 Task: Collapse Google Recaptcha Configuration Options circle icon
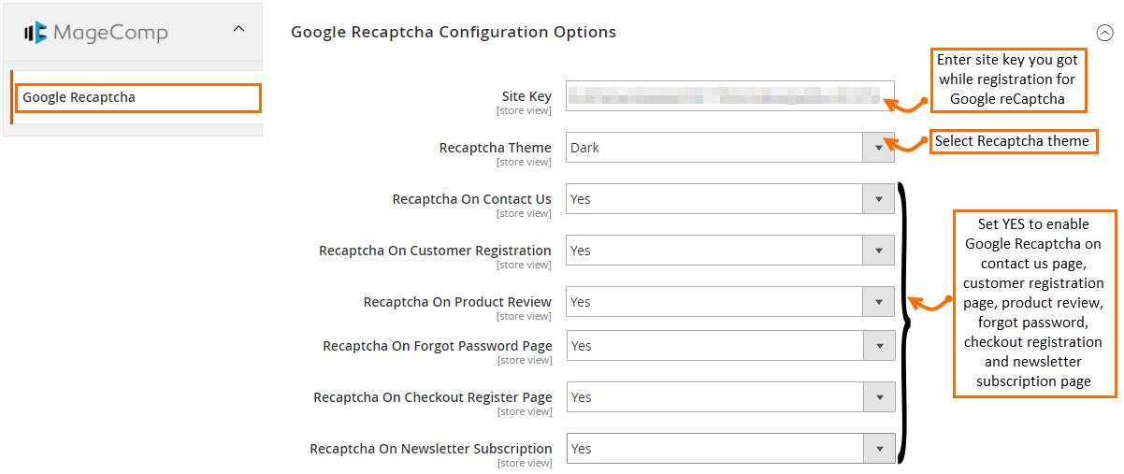click(1104, 33)
